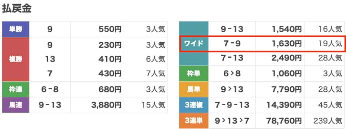Click the purple 馬連 label
346x129 pixels.
(16, 105)
